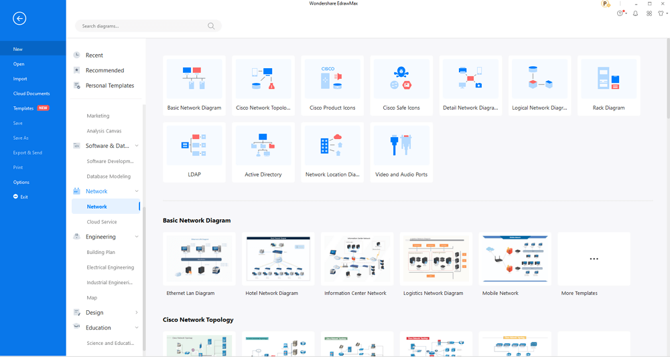Open Cisco Safe Icons tile
This screenshot has width=670, height=357.
coord(401,86)
